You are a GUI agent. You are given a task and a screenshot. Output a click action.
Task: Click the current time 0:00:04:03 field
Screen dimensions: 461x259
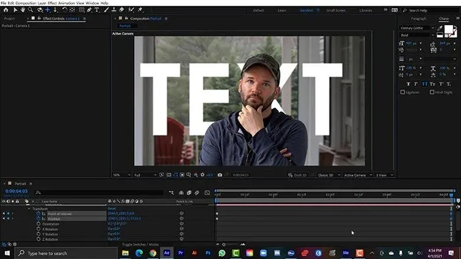(16, 191)
